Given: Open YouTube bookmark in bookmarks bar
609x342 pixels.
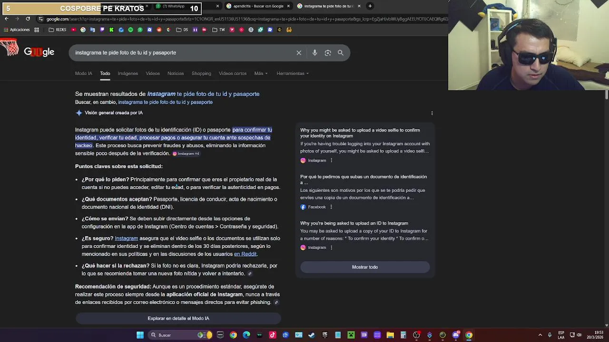Looking at the screenshot, I should pos(74,29).
